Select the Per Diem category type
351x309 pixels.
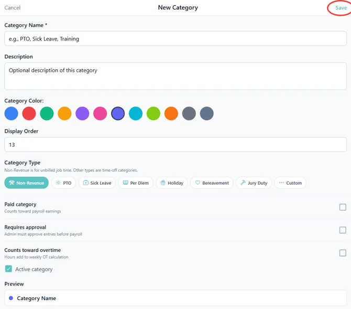click(136, 183)
